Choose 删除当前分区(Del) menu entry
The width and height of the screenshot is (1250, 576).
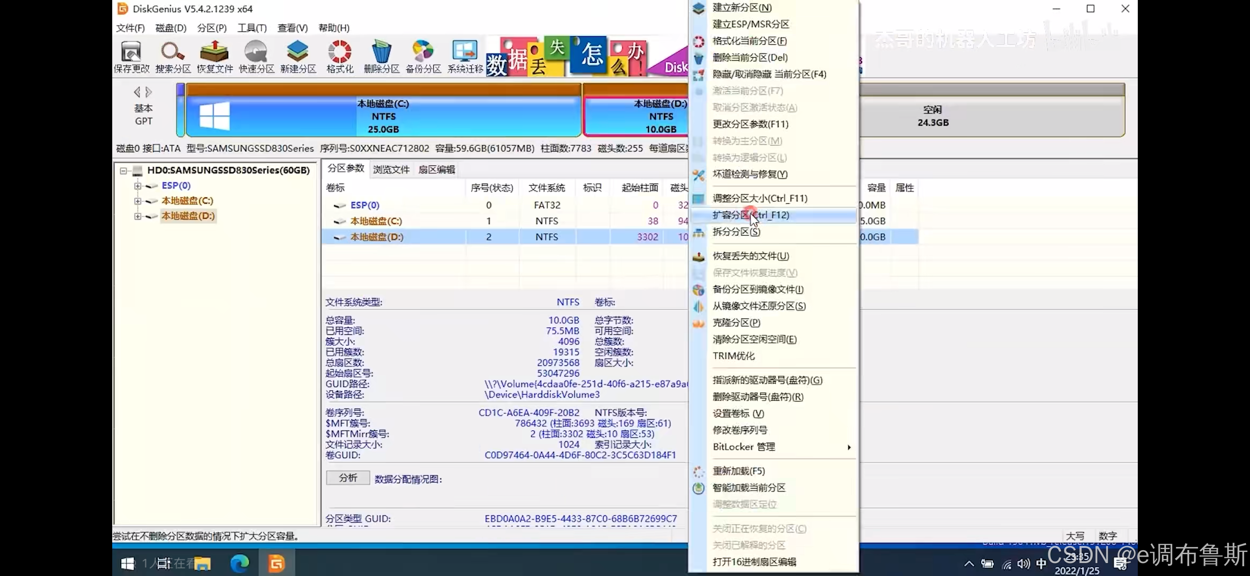(x=773, y=57)
